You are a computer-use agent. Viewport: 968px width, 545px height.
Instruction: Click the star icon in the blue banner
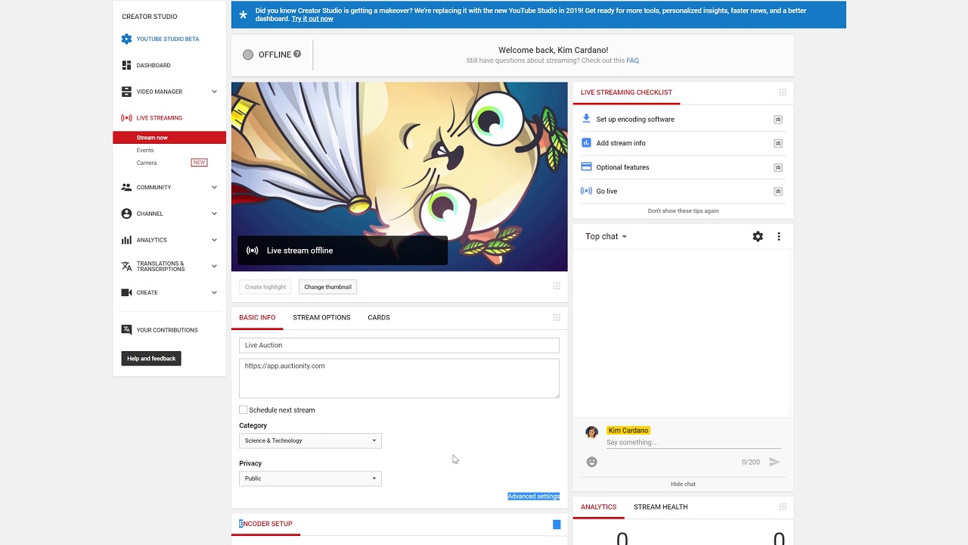[243, 14]
